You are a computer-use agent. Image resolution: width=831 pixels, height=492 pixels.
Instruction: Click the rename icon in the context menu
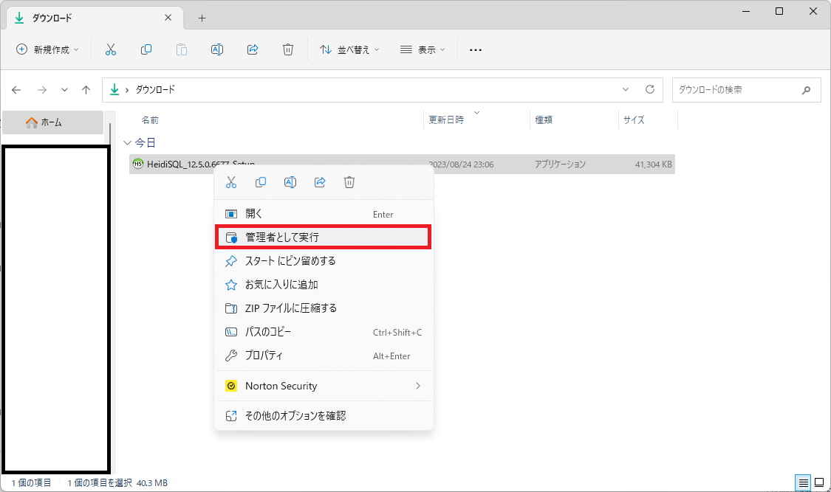(290, 182)
